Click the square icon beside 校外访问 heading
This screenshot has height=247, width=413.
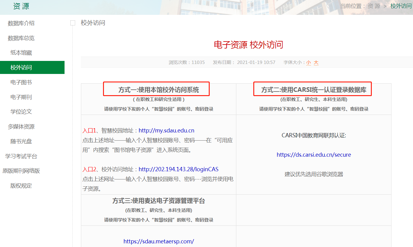[73, 23]
